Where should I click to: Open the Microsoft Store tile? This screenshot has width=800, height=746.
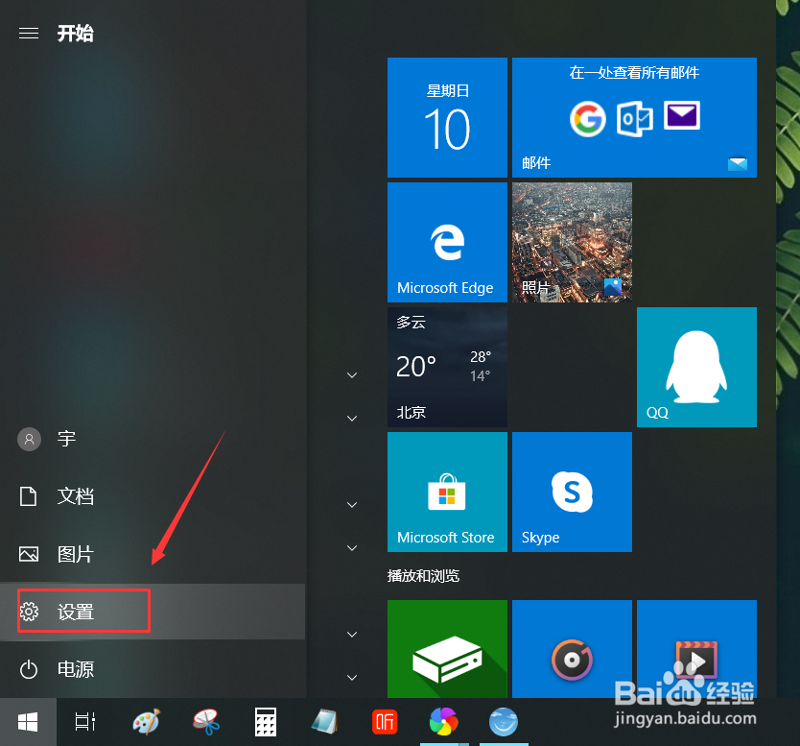pos(447,492)
